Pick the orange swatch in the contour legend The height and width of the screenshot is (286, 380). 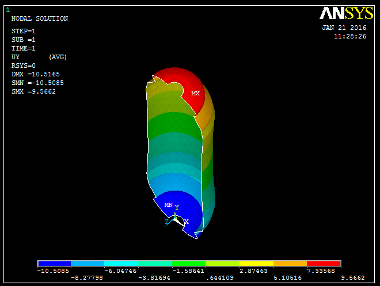pyautogui.click(x=290, y=263)
